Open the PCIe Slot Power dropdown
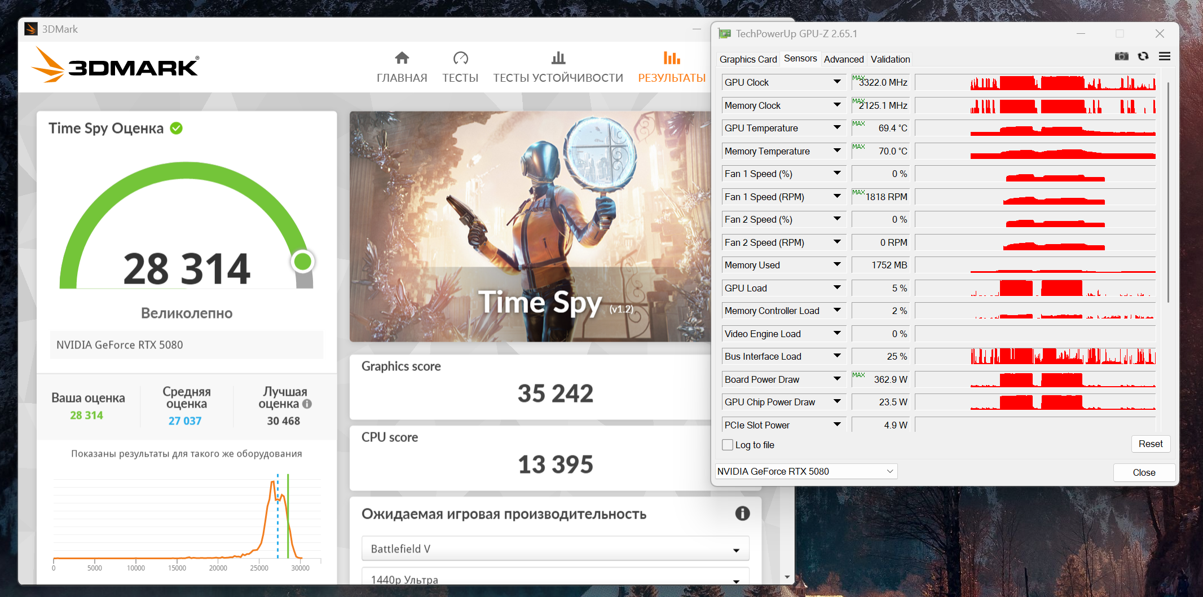The width and height of the screenshot is (1203, 597). pyautogui.click(x=838, y=425)
